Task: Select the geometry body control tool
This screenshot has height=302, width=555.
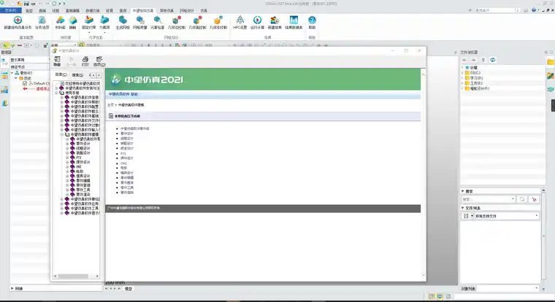Action: tap(218, 22)
